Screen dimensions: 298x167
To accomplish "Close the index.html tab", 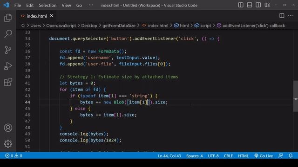I will (x=52, y=16).
